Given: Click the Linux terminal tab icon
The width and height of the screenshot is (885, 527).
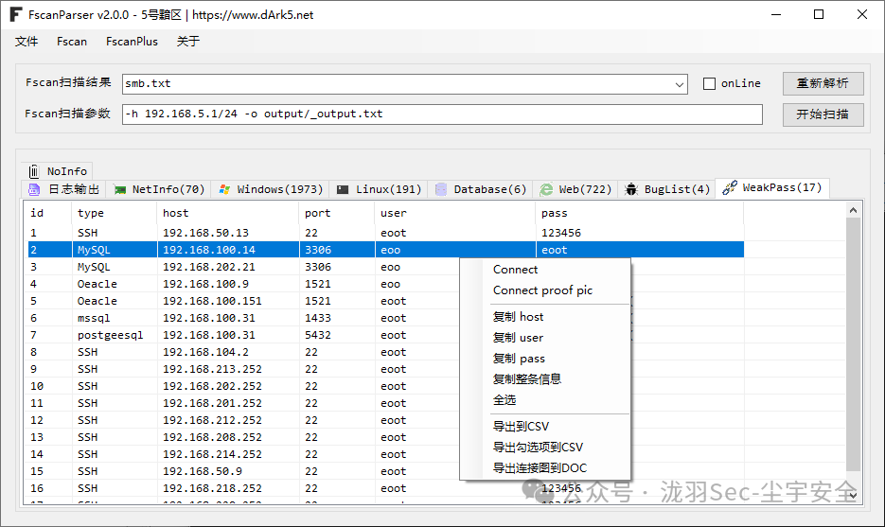Looking at the screenshot, I should [343, 189].
